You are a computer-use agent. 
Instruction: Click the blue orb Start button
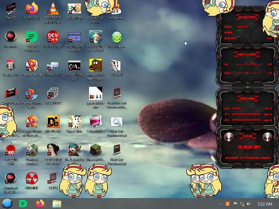pos(7,204)
